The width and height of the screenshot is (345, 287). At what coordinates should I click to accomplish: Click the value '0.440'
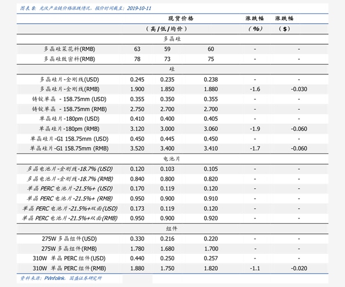pyautogui.click(x=137, y=259)
